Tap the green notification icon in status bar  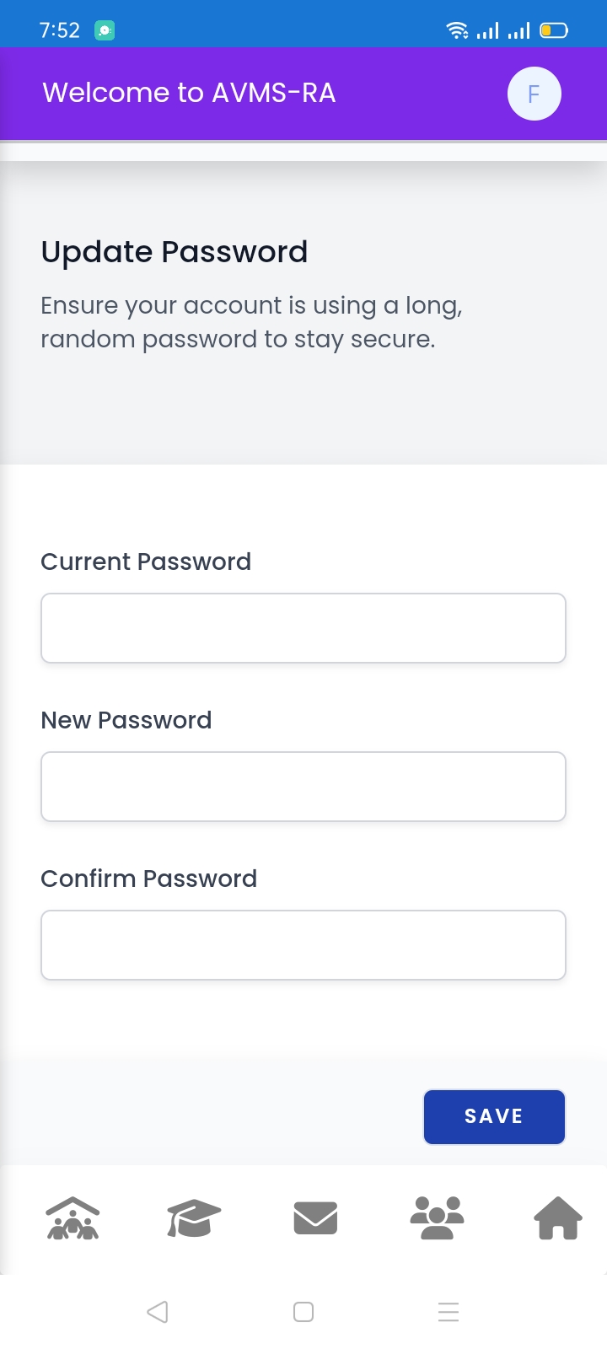tap(105, 30)
